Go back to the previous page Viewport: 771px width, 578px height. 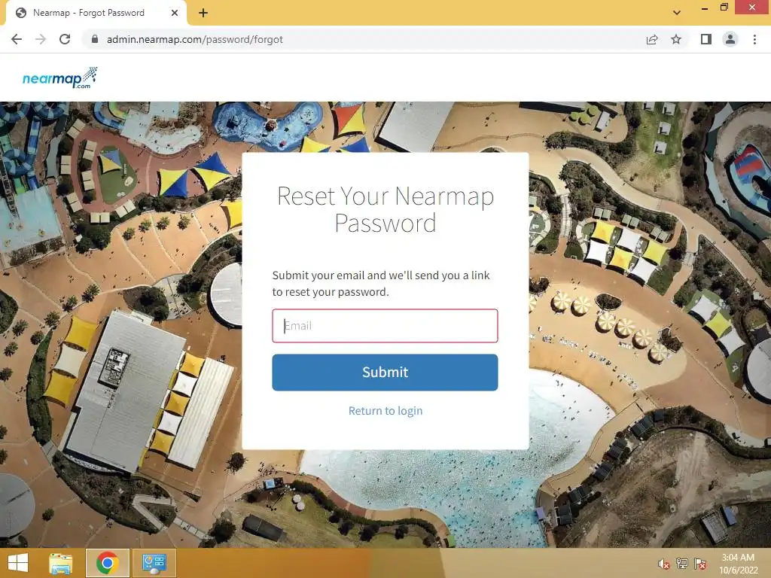[17, 39]
